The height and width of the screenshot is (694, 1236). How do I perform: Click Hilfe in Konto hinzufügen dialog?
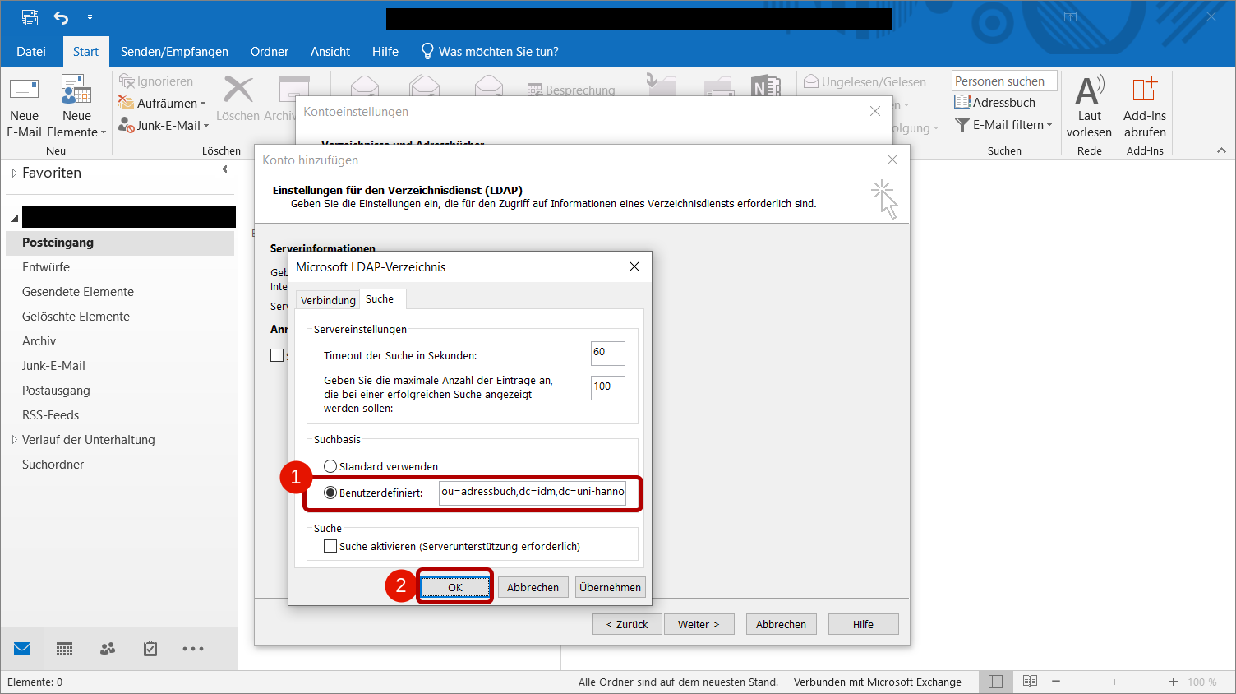pos(863,624)
